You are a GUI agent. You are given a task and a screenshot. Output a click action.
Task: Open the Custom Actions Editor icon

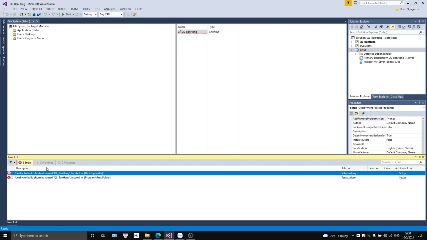(419, 27)
